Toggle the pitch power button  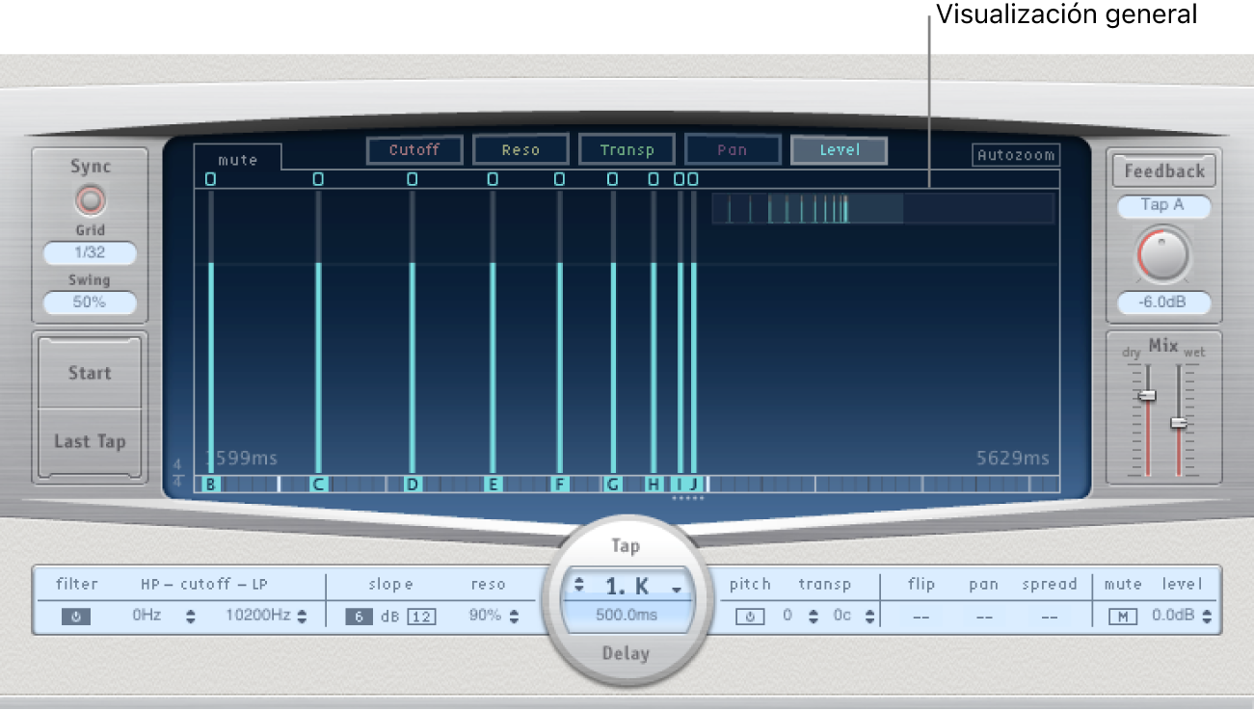(750, 617)
